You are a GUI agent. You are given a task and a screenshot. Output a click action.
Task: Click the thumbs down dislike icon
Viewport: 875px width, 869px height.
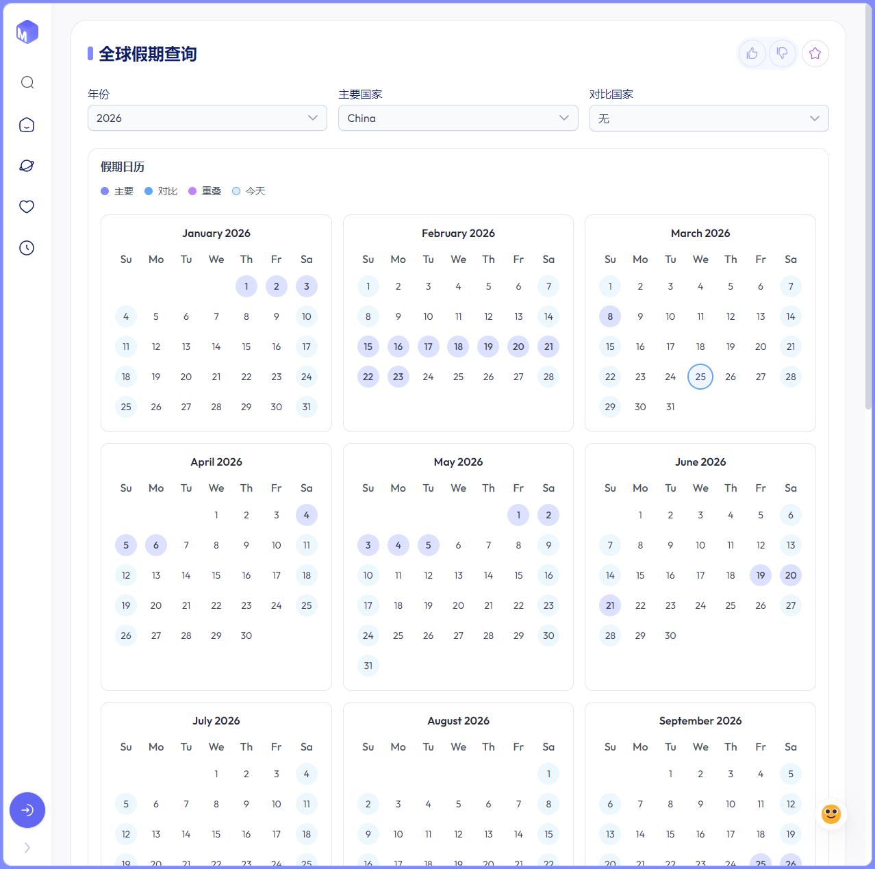coord(782,53)
